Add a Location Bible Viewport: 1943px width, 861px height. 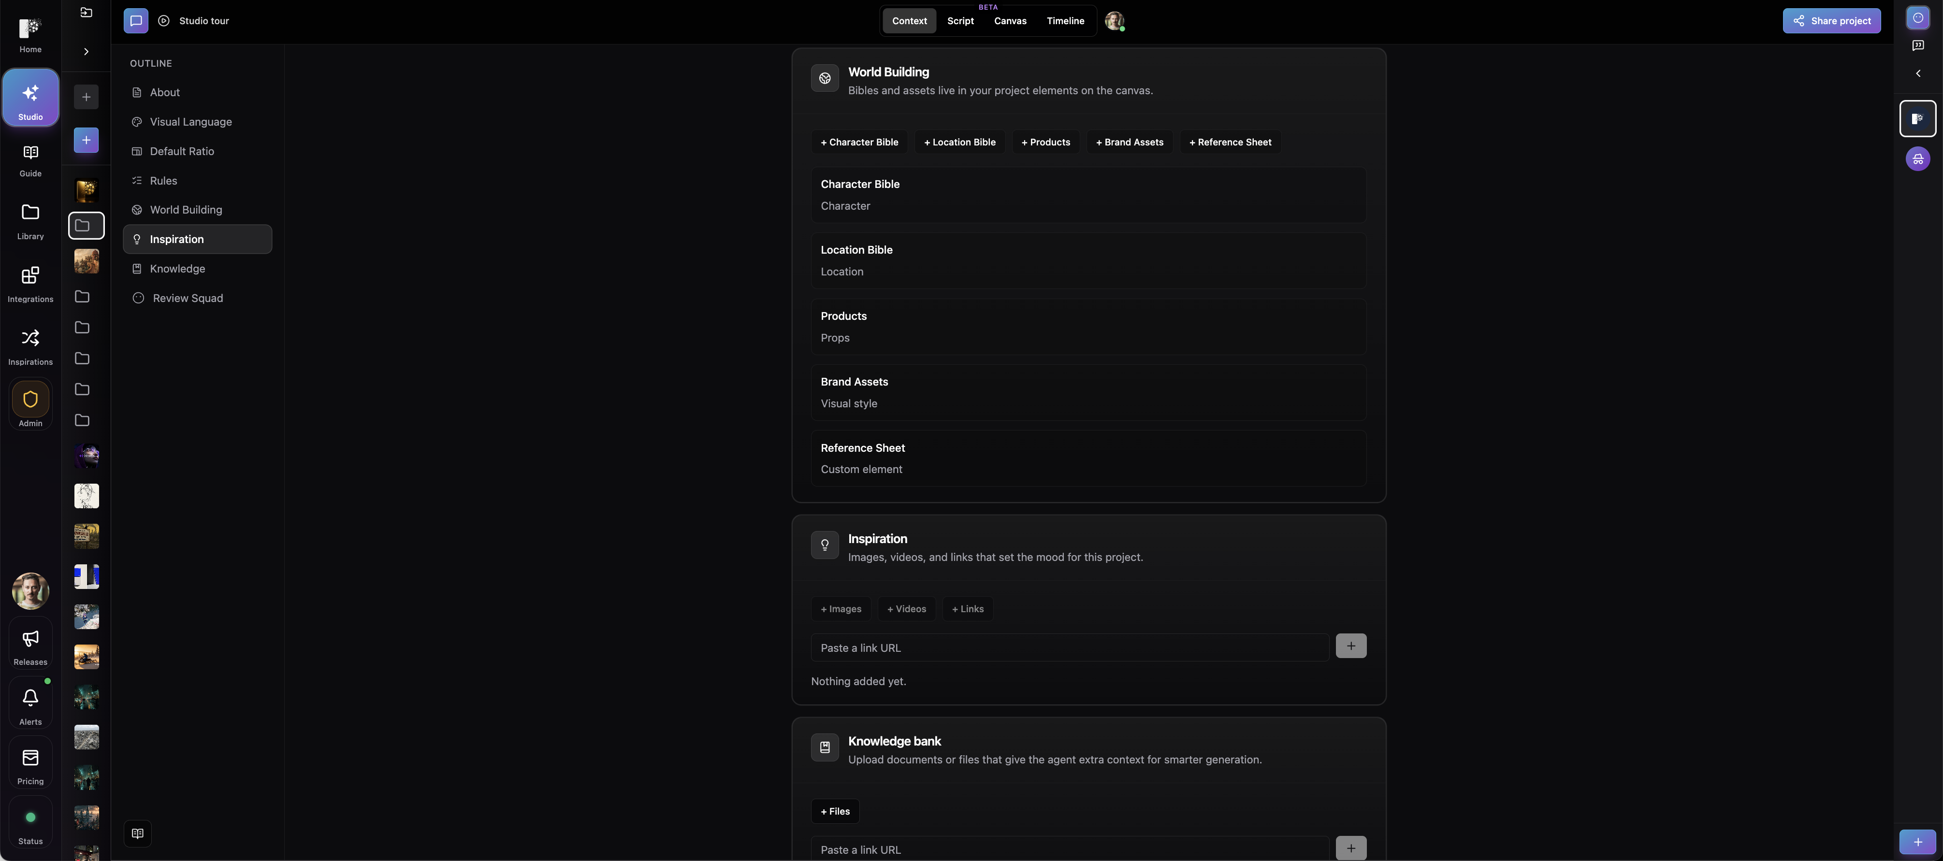click(x=959, y=143)
